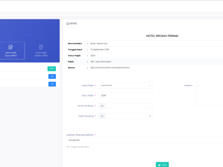Click the green SSPD button
Viewport: 223px width, 167px height.
tap(52, 69)
